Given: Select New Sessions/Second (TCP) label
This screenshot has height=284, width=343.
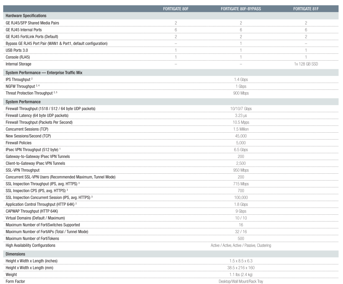Looking at the screenshot, I should (28, 136).
